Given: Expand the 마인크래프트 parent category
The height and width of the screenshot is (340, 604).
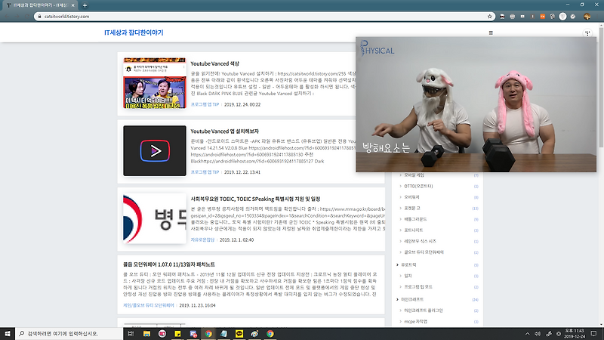Looking at the screenshot, I should [x=412, y=299].
